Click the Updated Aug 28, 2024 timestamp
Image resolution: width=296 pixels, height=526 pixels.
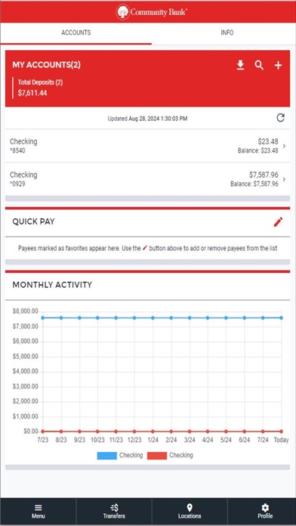(147, 119)
